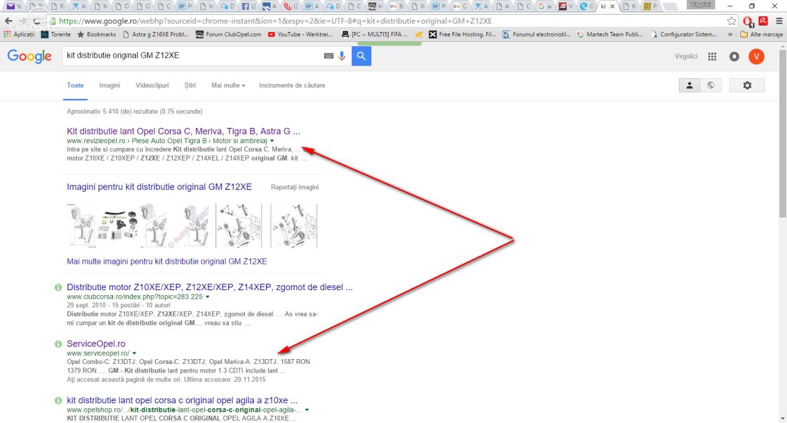Switch to the Videoclipuri tab

pos(152,85)
